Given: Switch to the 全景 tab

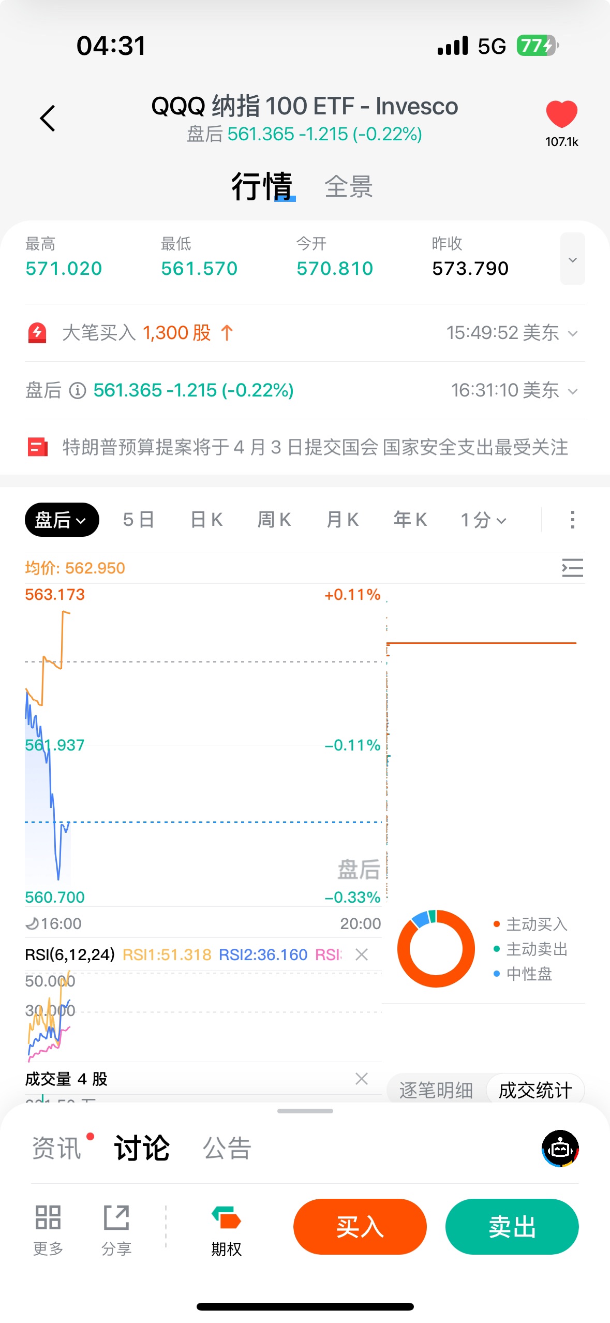Looking at the screenshot, I should point(348,186).
